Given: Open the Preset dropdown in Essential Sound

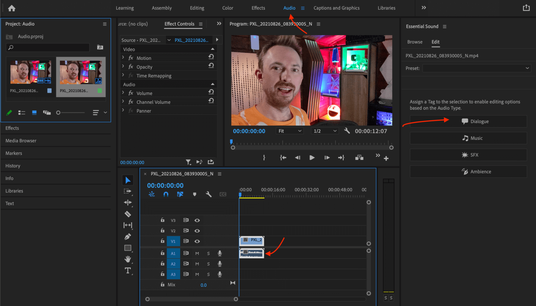Looking at the screenshot, I should 477,68.
